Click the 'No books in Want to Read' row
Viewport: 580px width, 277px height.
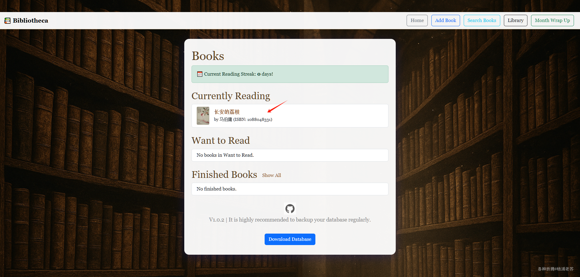290,155
